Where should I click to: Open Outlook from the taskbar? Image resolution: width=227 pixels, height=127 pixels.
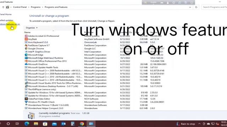click(x=63, y=124)
